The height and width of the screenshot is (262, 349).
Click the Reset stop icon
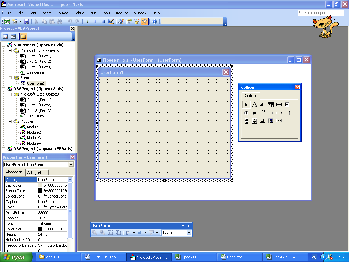coord(103,21)
